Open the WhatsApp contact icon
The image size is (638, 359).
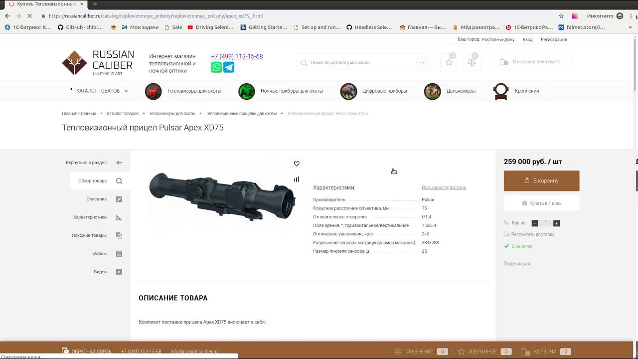coord(216,67)
